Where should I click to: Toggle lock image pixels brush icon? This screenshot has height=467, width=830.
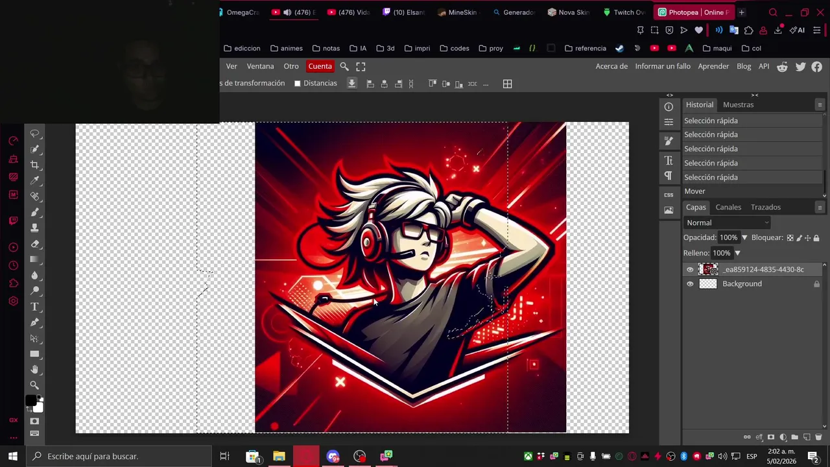click(x=799, y=238)
